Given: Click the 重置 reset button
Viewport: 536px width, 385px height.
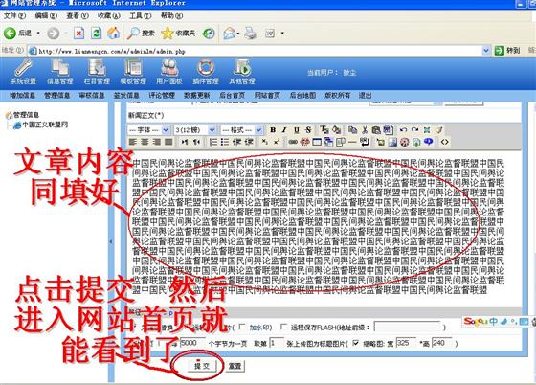Looking at the screenshot, I should tap(234, 366).
